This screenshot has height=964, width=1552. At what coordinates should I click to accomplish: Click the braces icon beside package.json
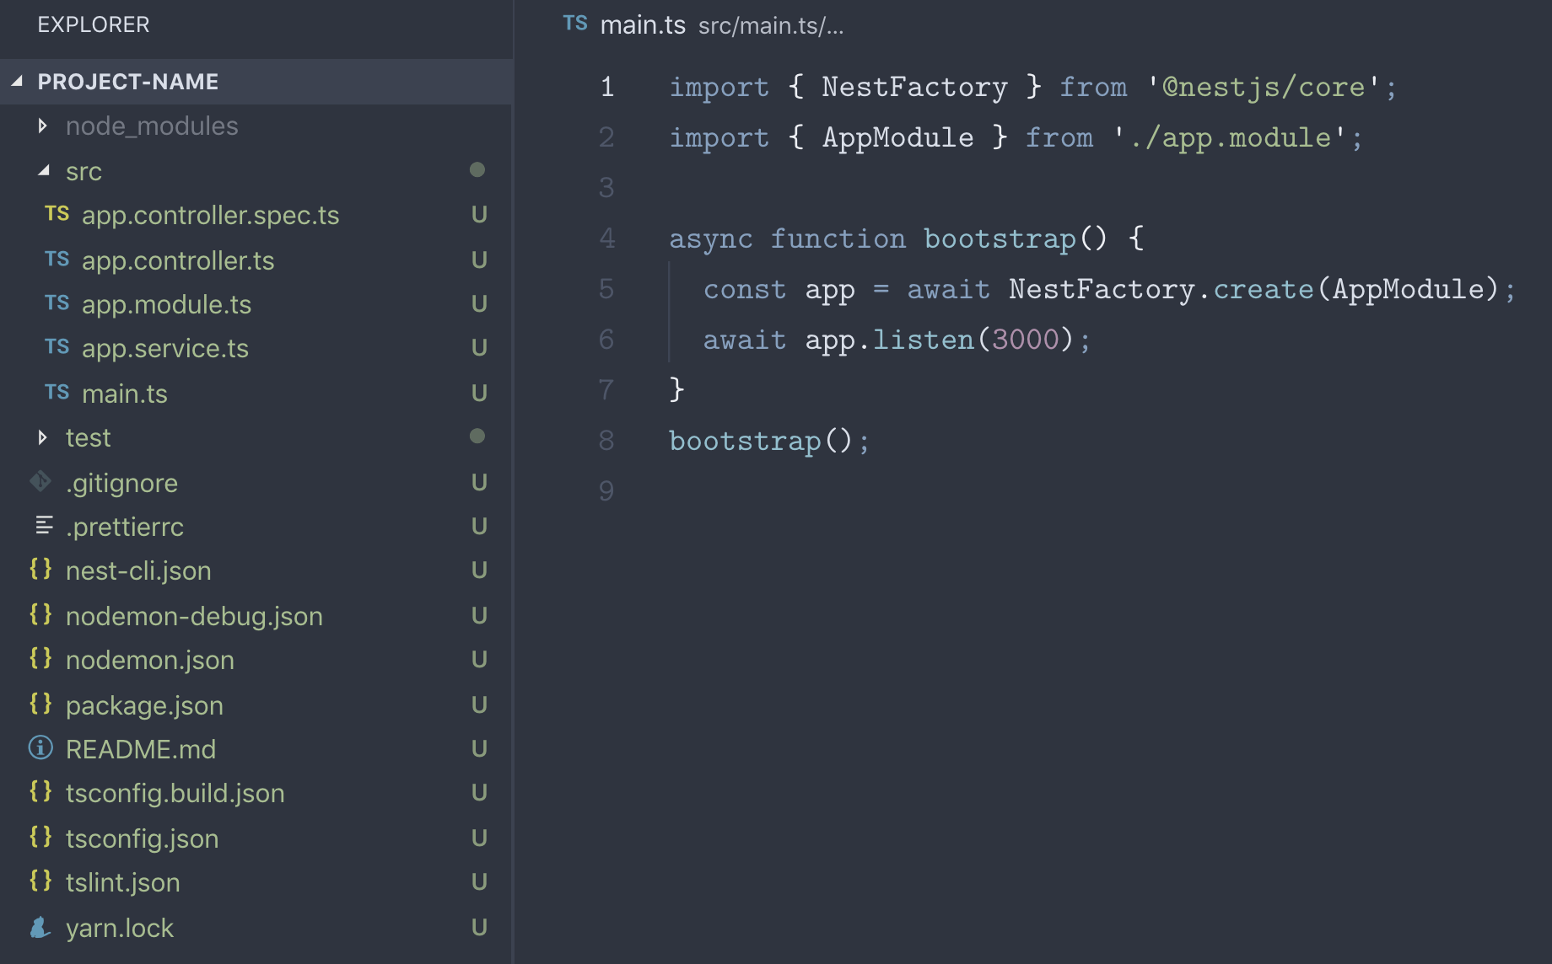click(40, 704)
